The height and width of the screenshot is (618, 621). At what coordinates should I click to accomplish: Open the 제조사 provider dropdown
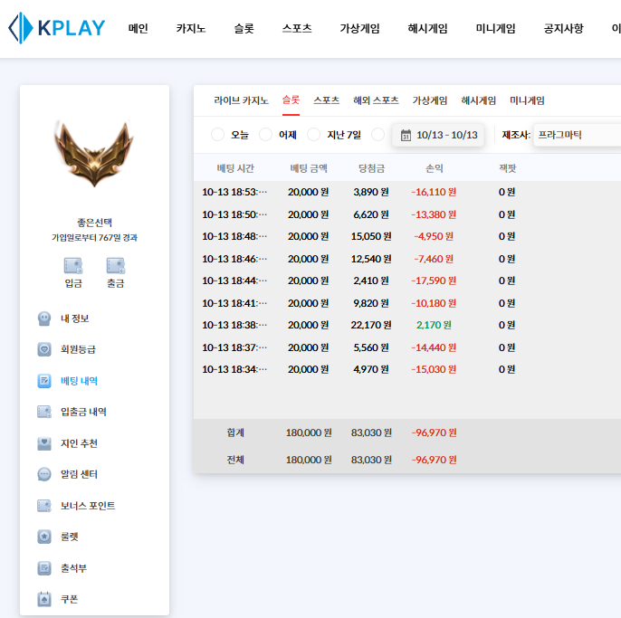(576, 135)
